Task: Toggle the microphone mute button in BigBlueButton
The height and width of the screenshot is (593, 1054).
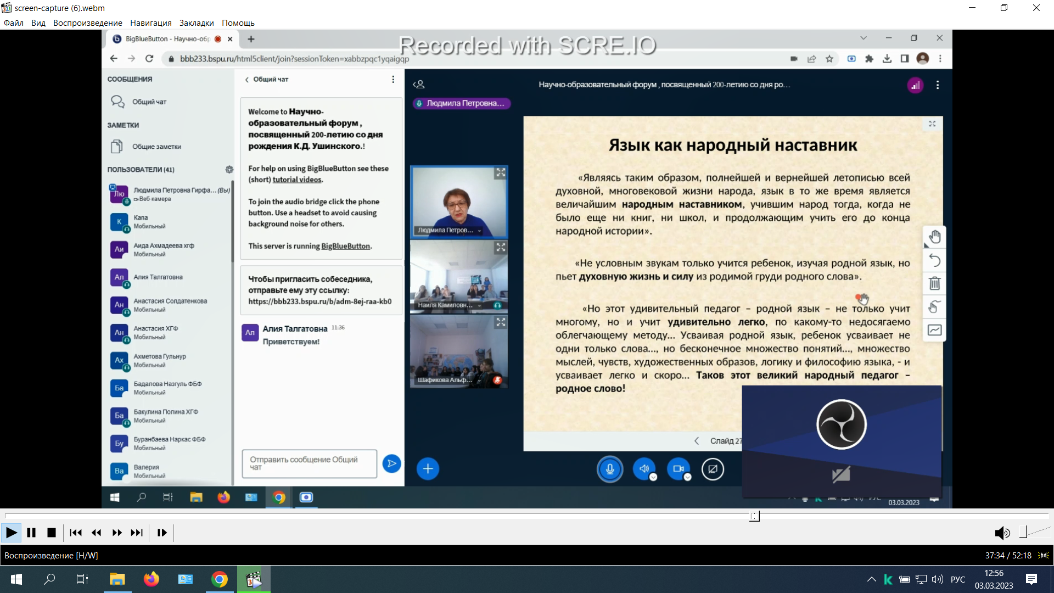Action: tap(609, 469)
